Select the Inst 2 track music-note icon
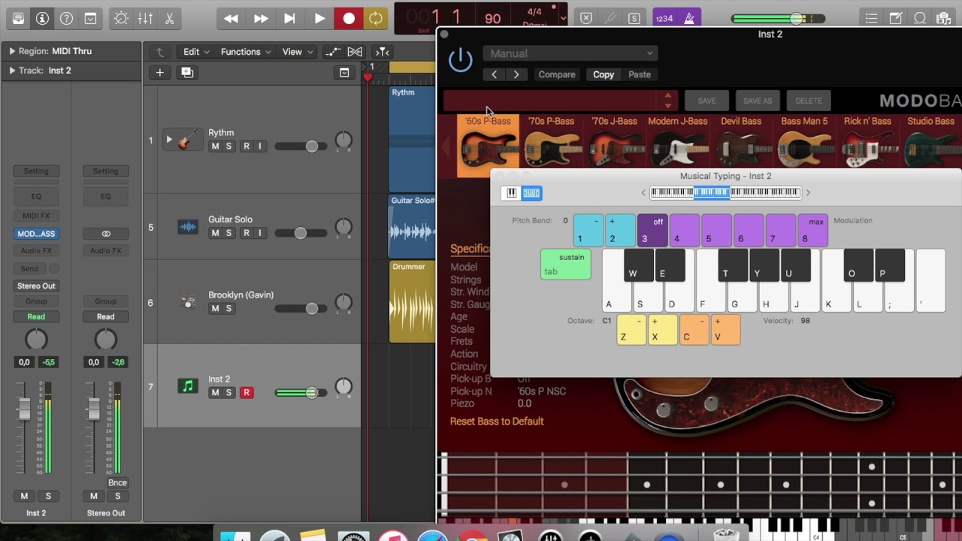 click(188, 386)
